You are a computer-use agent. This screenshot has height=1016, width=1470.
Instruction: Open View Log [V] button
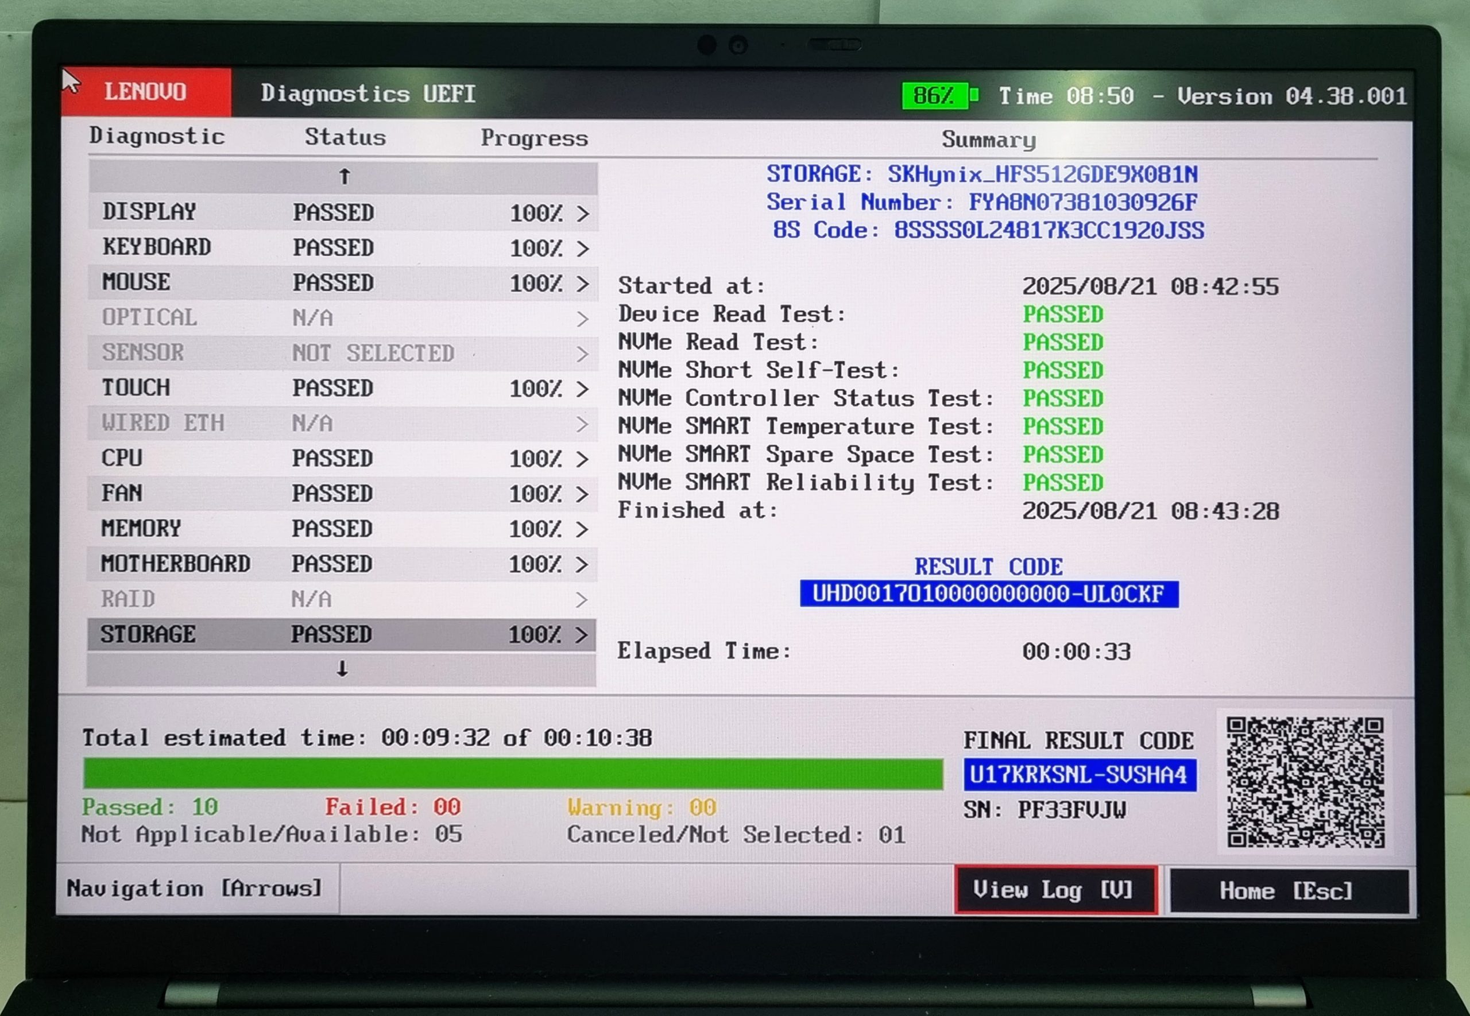pos(1055,889)
